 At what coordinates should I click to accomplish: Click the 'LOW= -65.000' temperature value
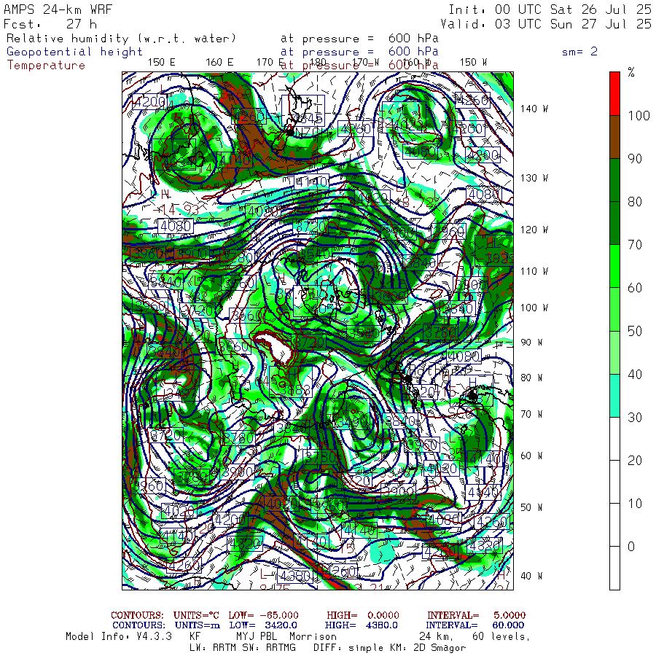[x=263, y=615]
